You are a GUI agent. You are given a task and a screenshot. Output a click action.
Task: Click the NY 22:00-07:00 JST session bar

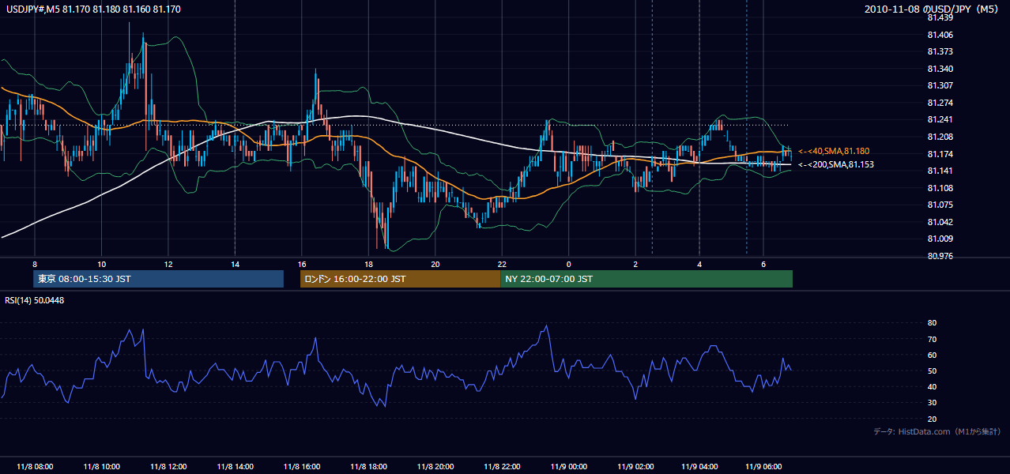pyautogui.click(x=646, y=279)
